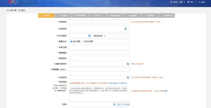Select the 非独立核算 radio button
This screenshot has width=211, height=108.
pyautogui.click(x=82, y=42)
